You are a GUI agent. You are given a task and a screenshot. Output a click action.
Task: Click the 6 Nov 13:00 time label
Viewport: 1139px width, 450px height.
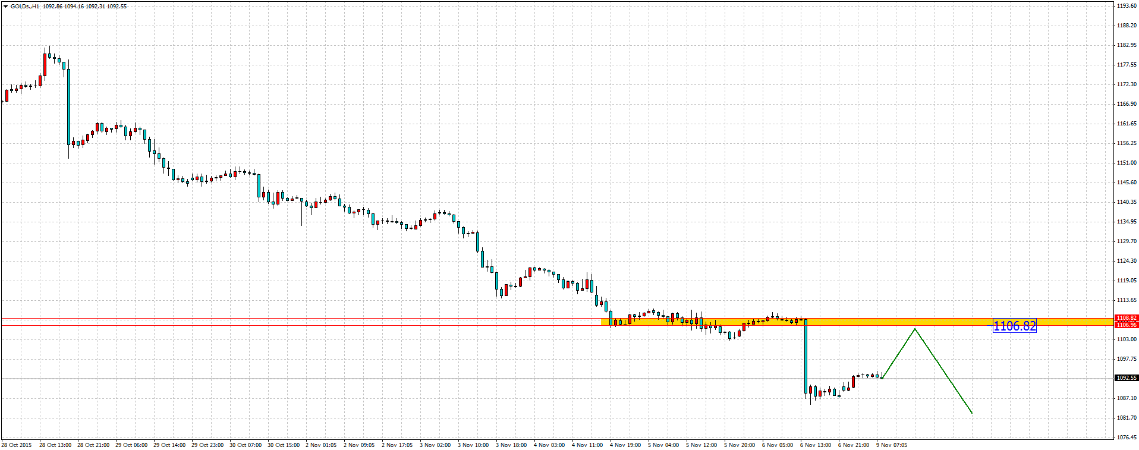(816, 445)
